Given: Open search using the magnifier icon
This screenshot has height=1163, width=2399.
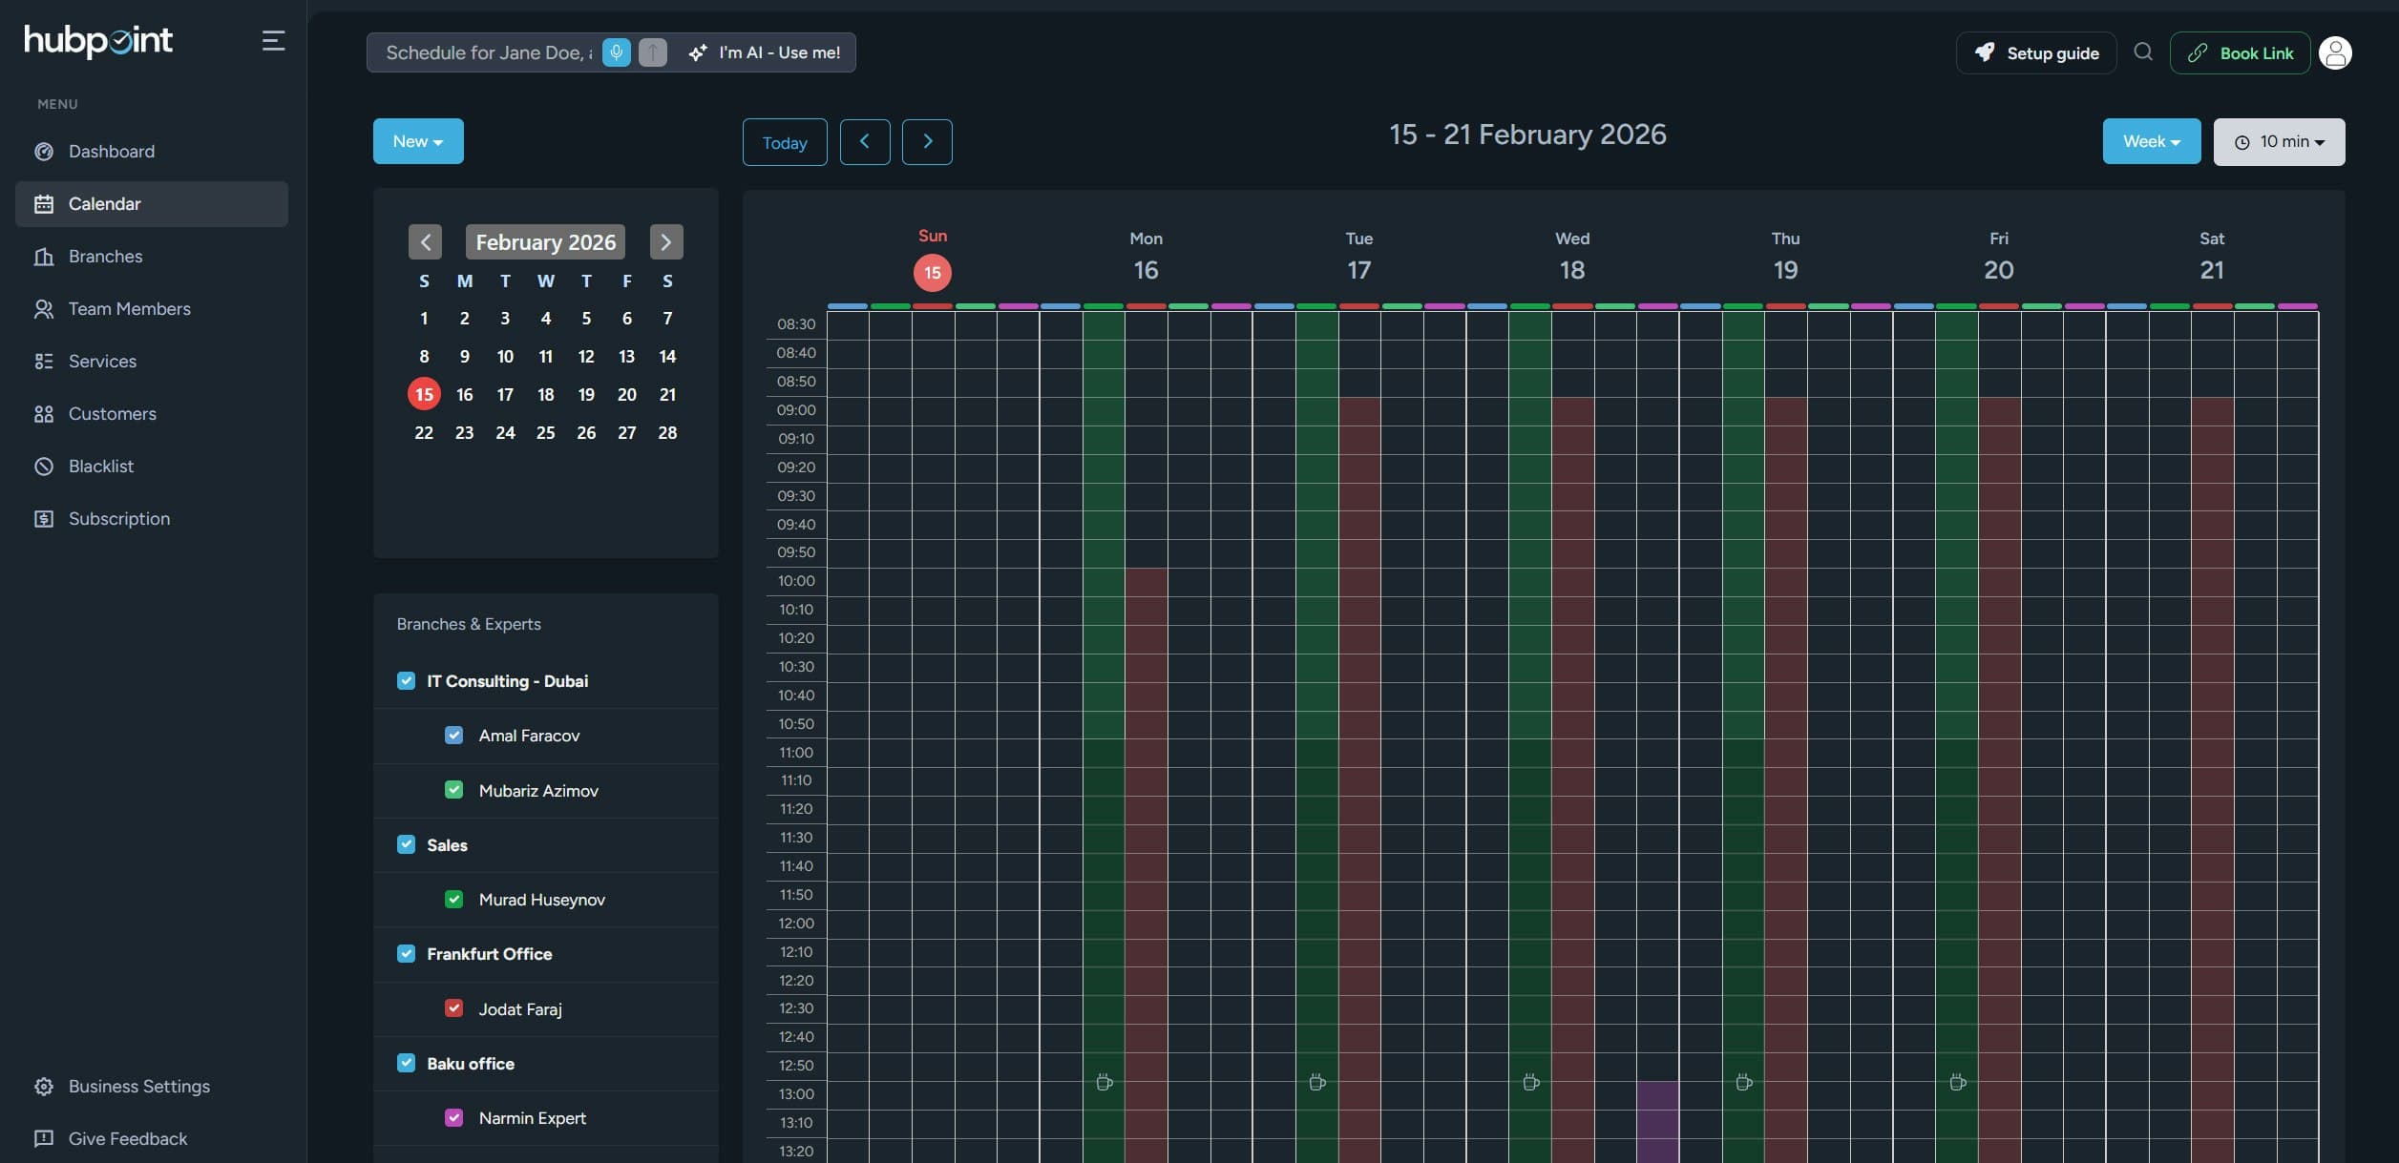Looking at the screenshot, I should click(2144, 52).
